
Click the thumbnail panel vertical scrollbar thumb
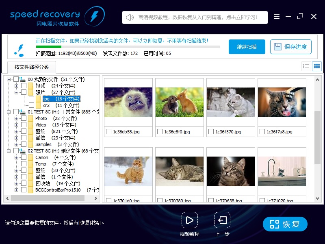click(x=317, y=137)
